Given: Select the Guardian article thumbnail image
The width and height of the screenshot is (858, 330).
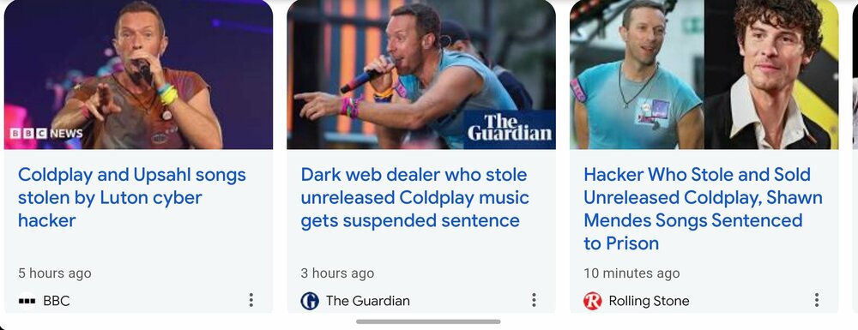Looking at the screenshot, I should pyautogui.click(x=421, y=75).
